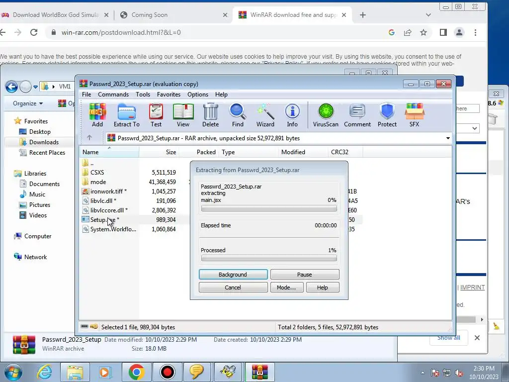Click the Delete trash can icon
Screen dimensions: 509x382
[x=210, y=115]
